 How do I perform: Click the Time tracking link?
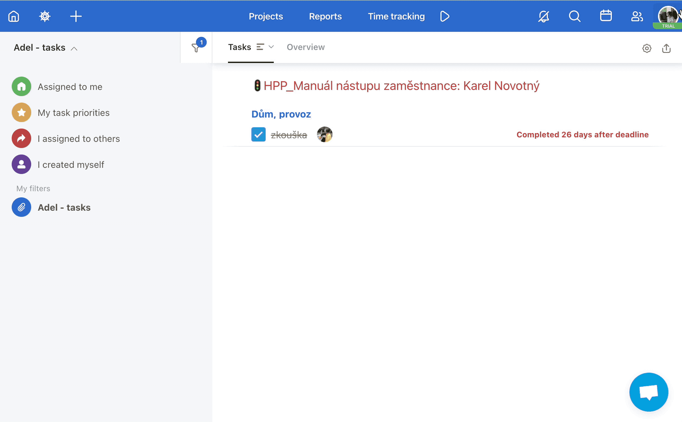(x=396, y=16)
